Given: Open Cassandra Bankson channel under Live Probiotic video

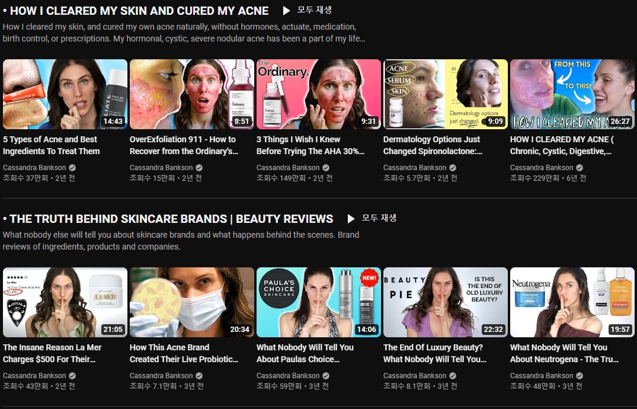Looking at the screenshot, I should (161, 376).
